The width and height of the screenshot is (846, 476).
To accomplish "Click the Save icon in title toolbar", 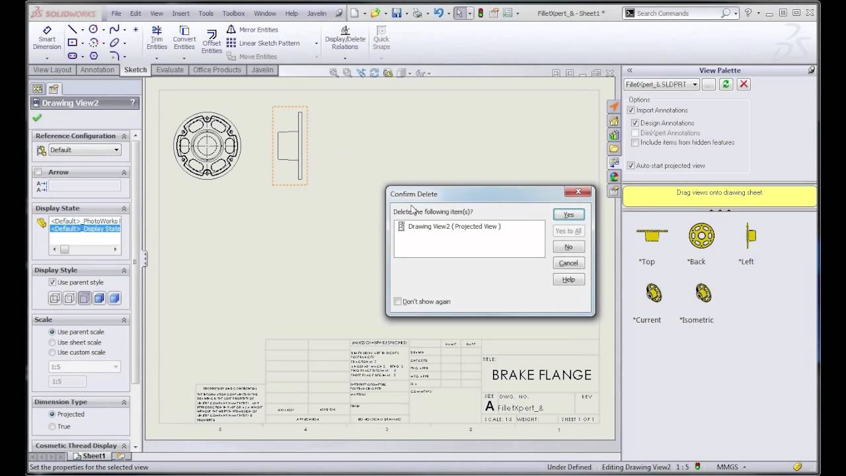I will [x=397, y=13].
